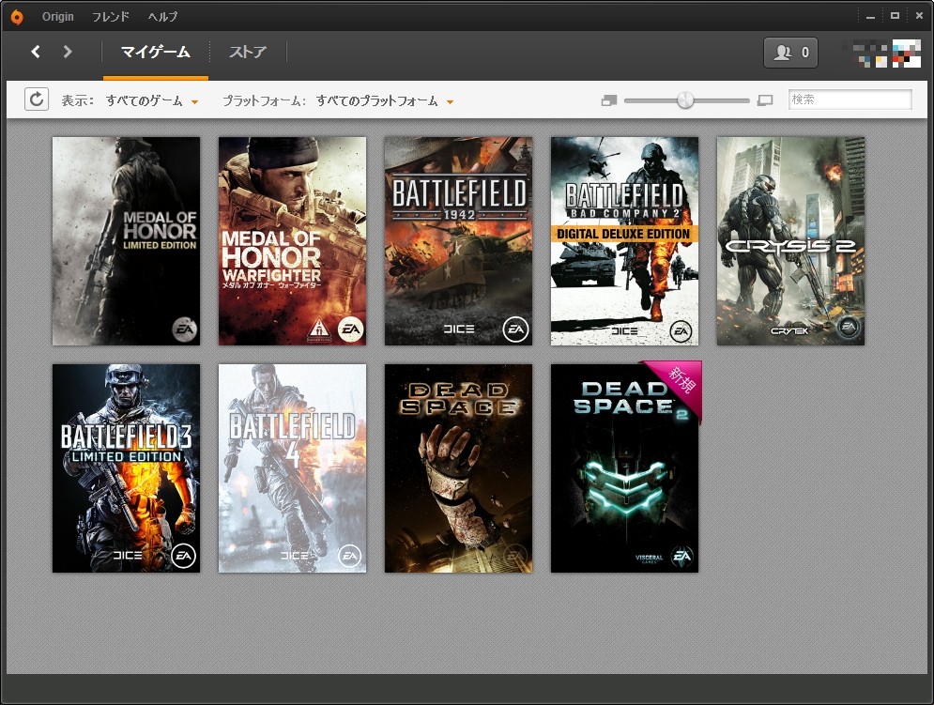Viewport: 934px width, 705px height.
Task: Select the Battlefield 1942 game tile
Action: 459,241
